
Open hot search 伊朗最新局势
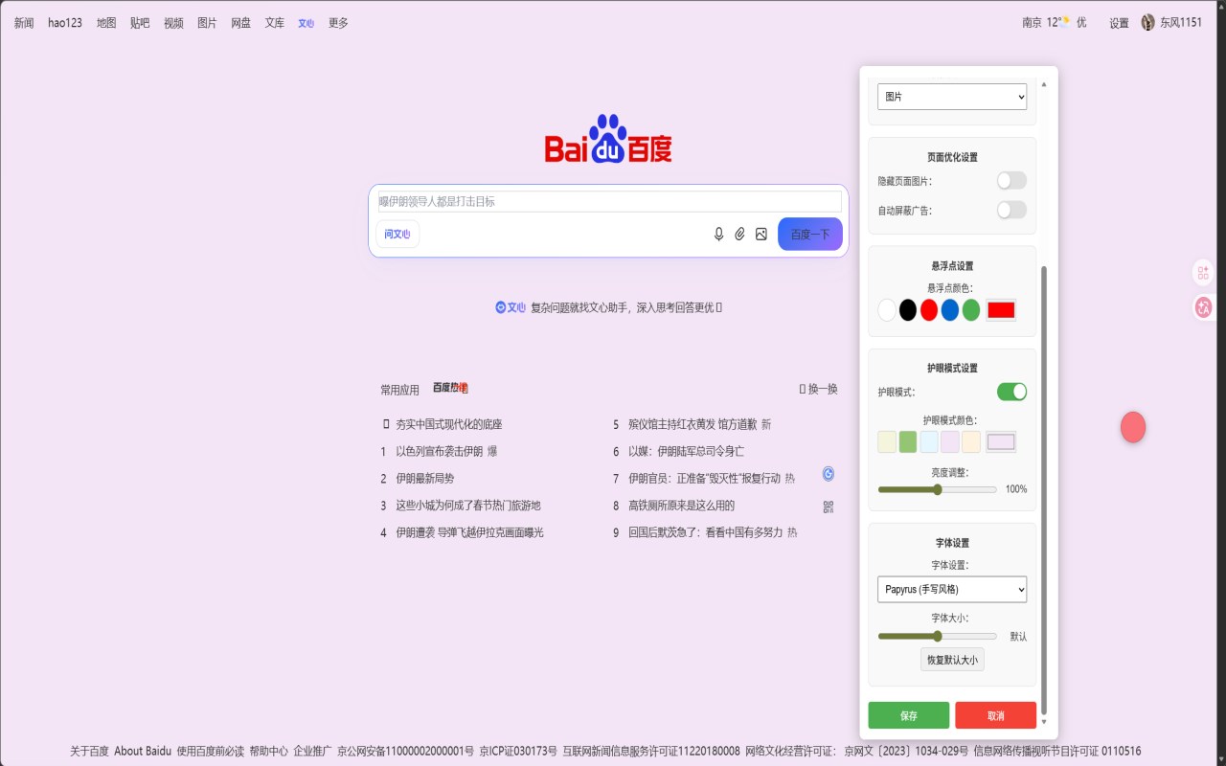pyautogui.click(x=425, y=478)
